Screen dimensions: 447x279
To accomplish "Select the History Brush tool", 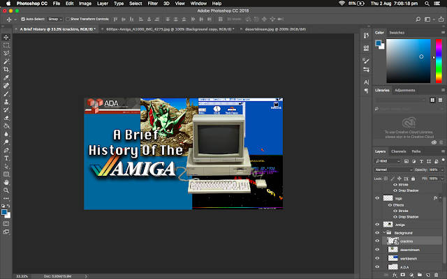I will 6,110.
